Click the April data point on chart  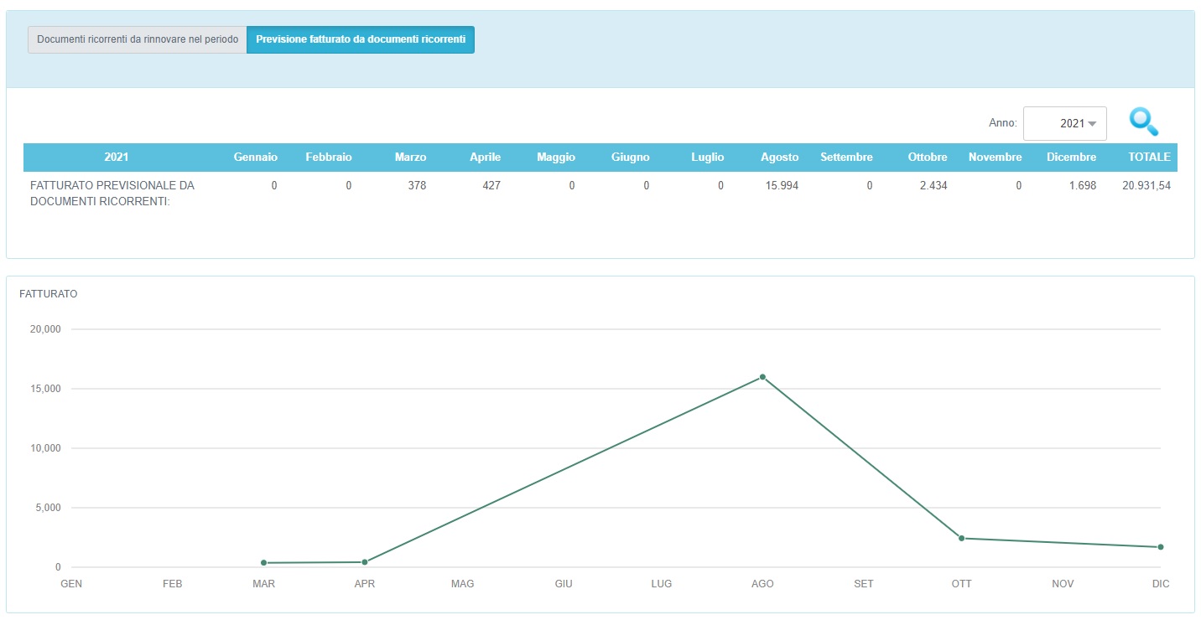365,562
